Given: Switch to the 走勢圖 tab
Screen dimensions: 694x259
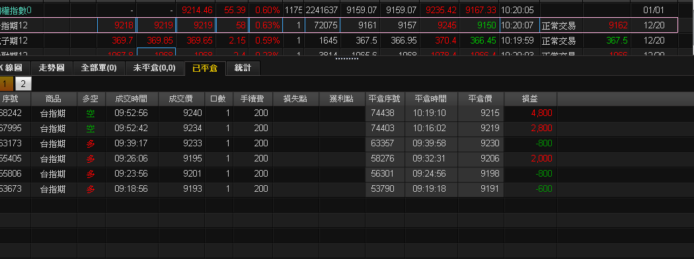Looking at the screenshot, I should pyautogui.click(x=52, y=69).
